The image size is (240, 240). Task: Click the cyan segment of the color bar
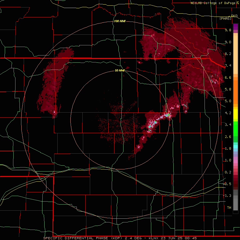pos(235,147)
